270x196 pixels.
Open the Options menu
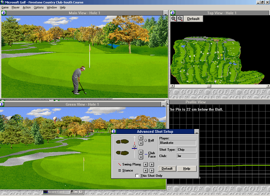pyautogui.click(x=38, y=7)
